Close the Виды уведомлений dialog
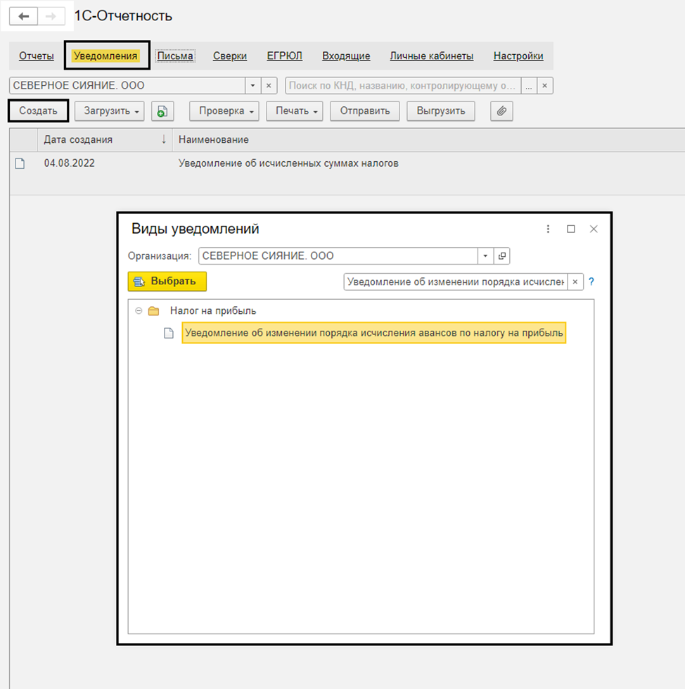 pos(594,229)
